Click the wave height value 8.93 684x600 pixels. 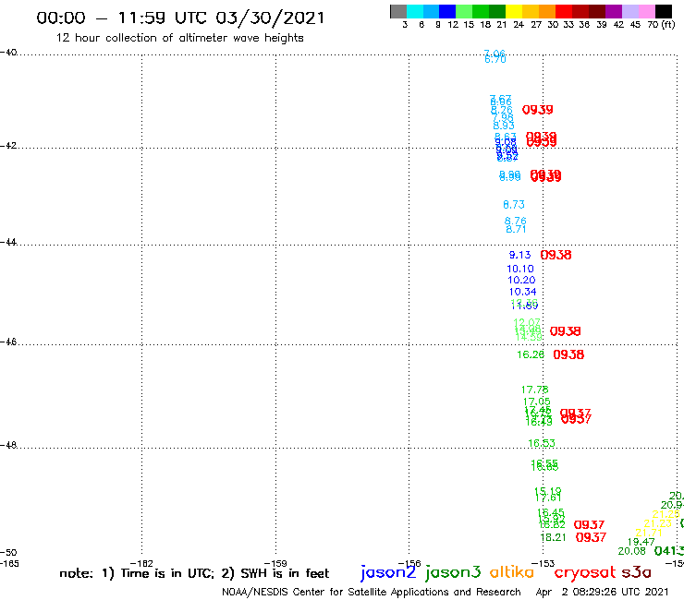click(504, 126)
